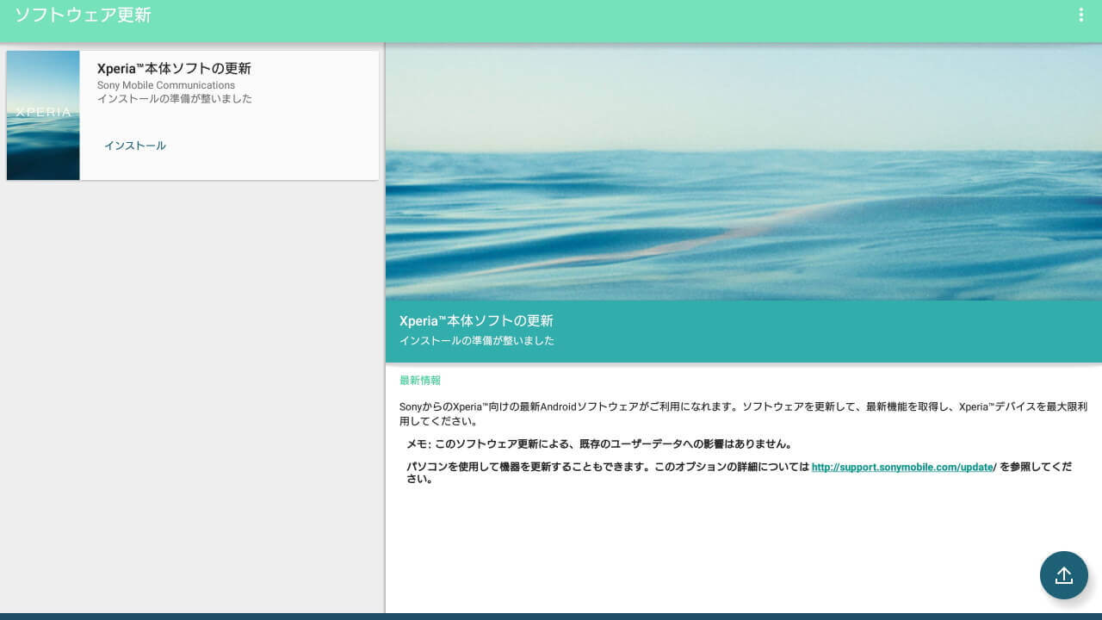
Task: Select the インストールの準備が整いました status line
Action: pos(174,99)
